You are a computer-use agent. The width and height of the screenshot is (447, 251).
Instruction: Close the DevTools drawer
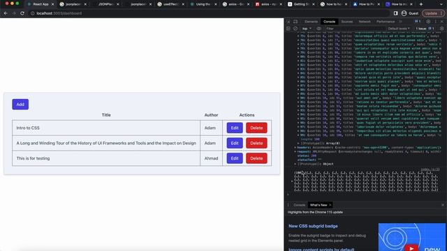442,205
